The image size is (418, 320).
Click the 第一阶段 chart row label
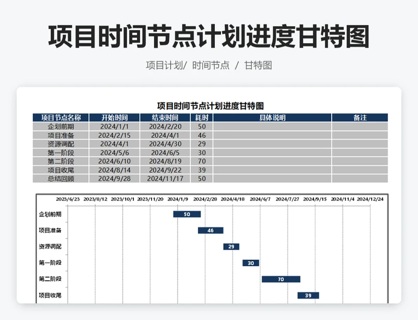pyautogui.click(x=50, y=263)
